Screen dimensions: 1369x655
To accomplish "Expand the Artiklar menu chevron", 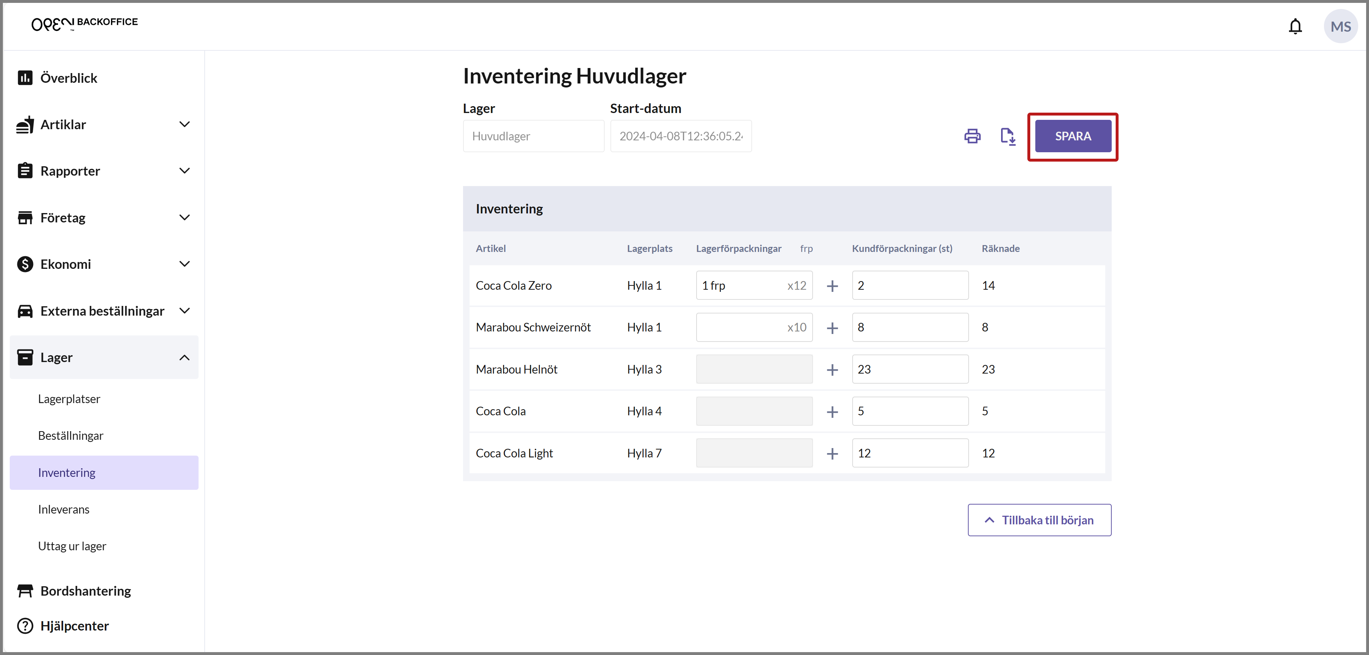I will tap(185, 125).
